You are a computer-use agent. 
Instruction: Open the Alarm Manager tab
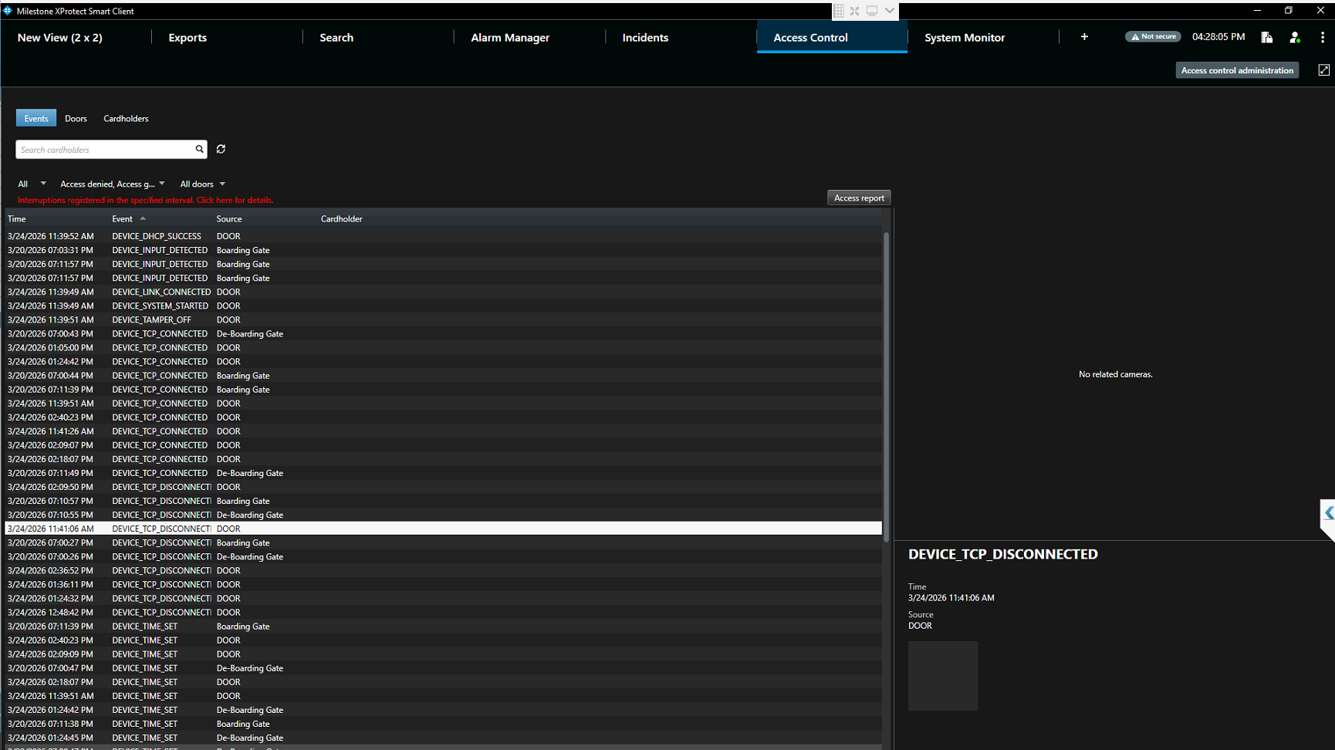(x=510, y=37)
